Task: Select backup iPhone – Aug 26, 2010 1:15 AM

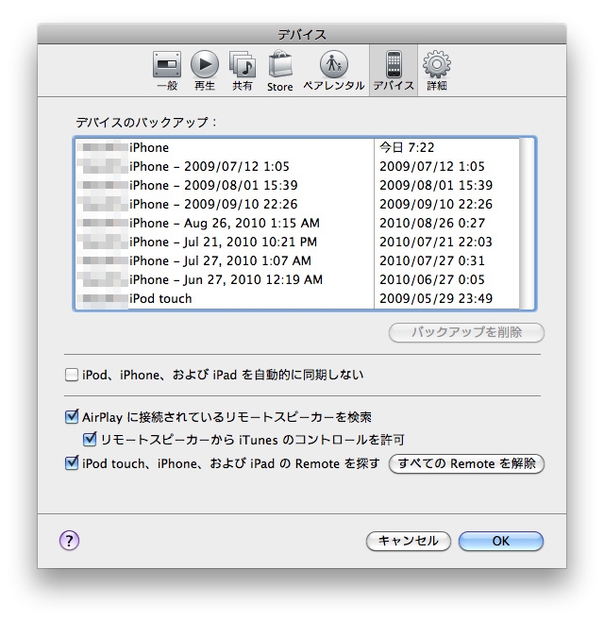Action: tap(297, 223)
